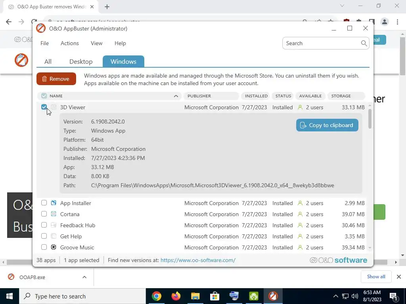Image resolution: width=406 pixels, height=304 pixels.
Task: Click the Chrome profile avatar icon
Action: [x=385, y=22]
